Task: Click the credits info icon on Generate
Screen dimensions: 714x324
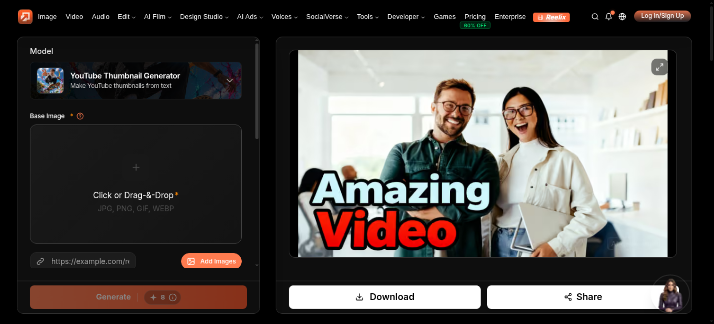Action: [173, 297]
